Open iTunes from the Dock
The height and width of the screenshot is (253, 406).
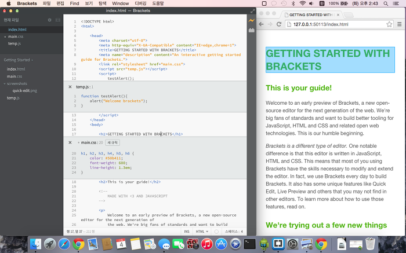[206, 244]
